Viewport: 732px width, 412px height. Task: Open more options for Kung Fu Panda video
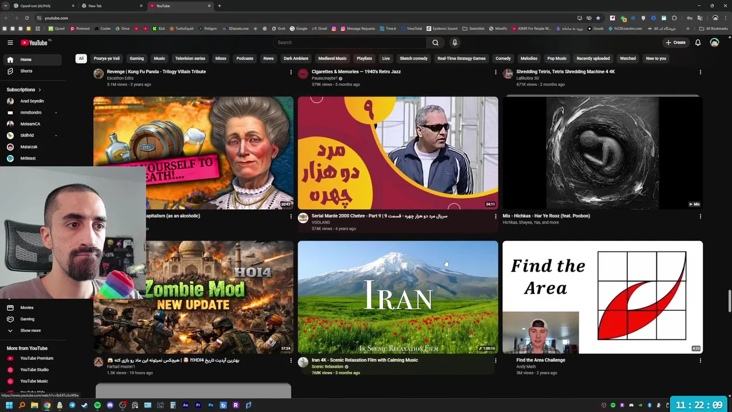[291, 72]
